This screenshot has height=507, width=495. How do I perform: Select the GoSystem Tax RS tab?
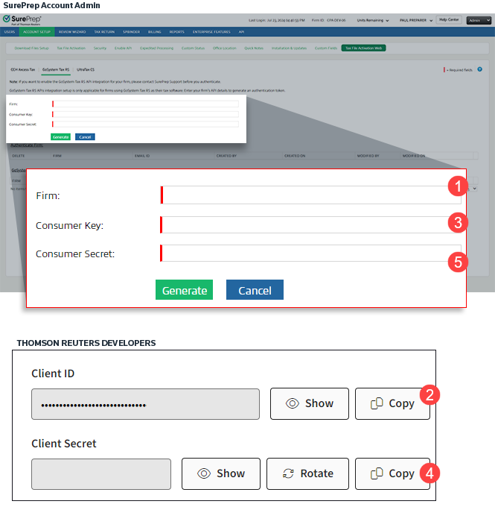(x=56, y=69)
